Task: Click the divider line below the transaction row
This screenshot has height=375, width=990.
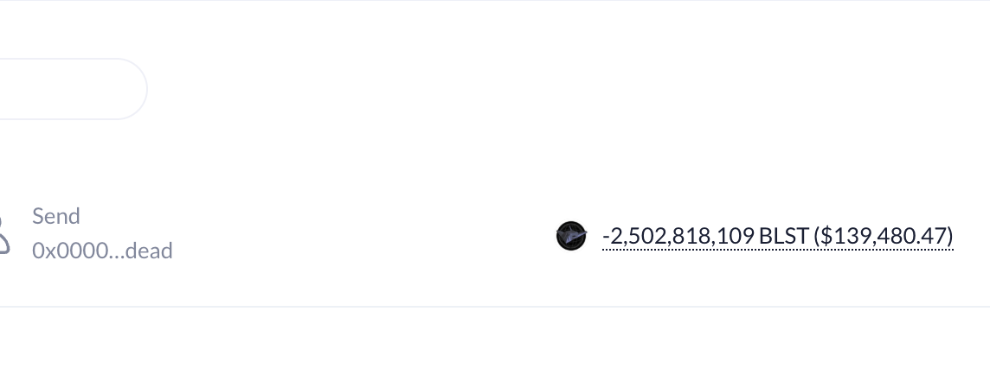Action: (x=495, y=306)
